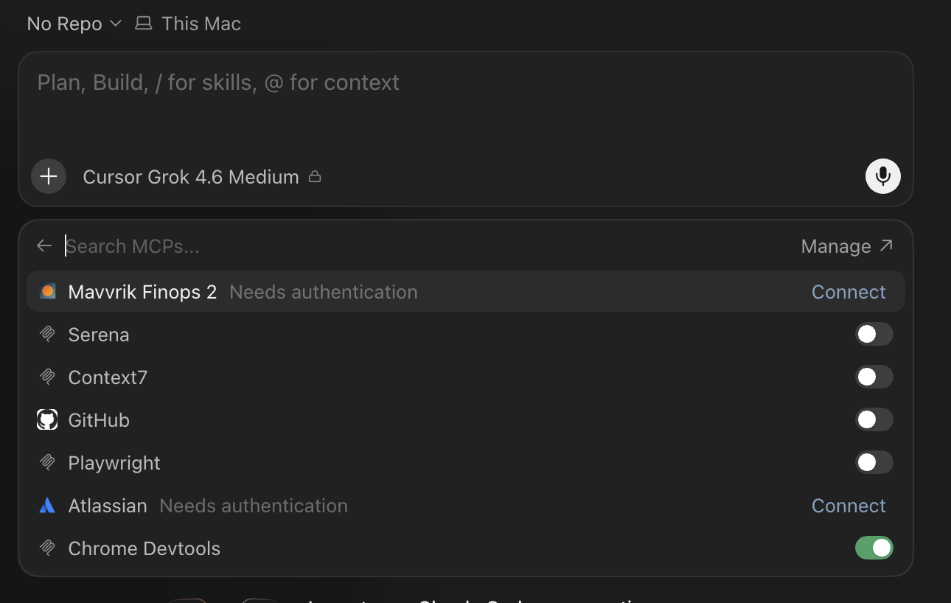Click the GitHub octocat icon
Screen dimensions: 951x603
(x=47, y=420)
